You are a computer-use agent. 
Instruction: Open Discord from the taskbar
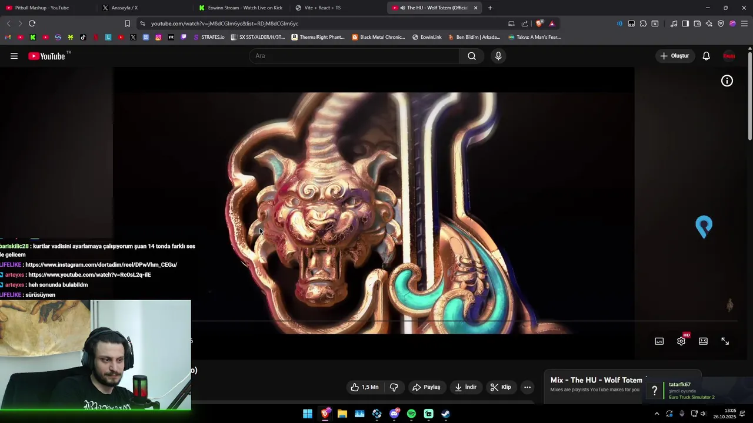pyautogui.click(x=394, y=414)
